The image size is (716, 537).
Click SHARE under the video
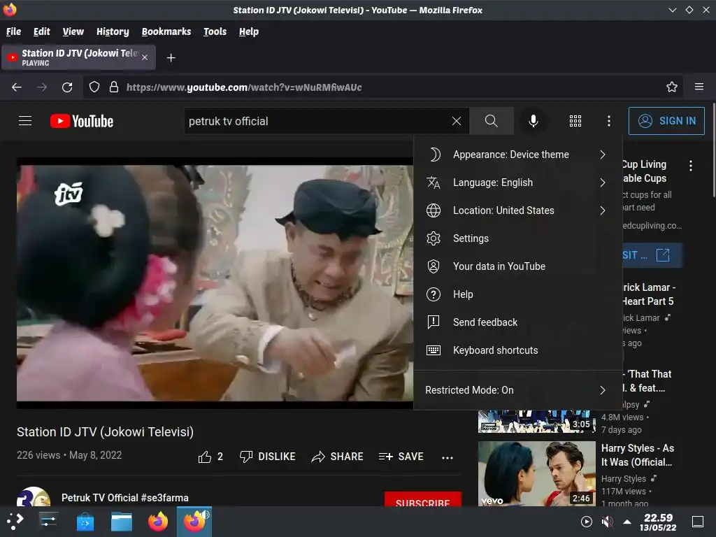337,457
